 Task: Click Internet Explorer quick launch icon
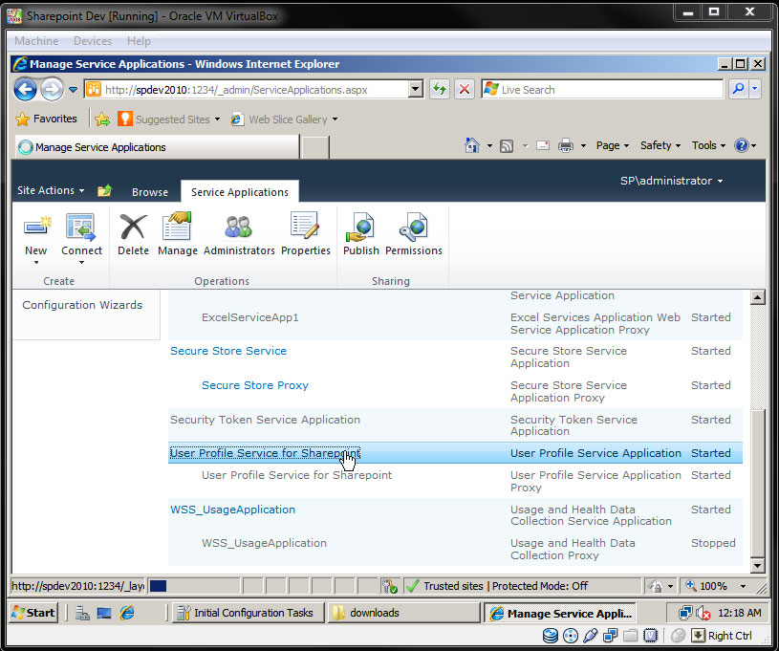[x=127, y=613]
